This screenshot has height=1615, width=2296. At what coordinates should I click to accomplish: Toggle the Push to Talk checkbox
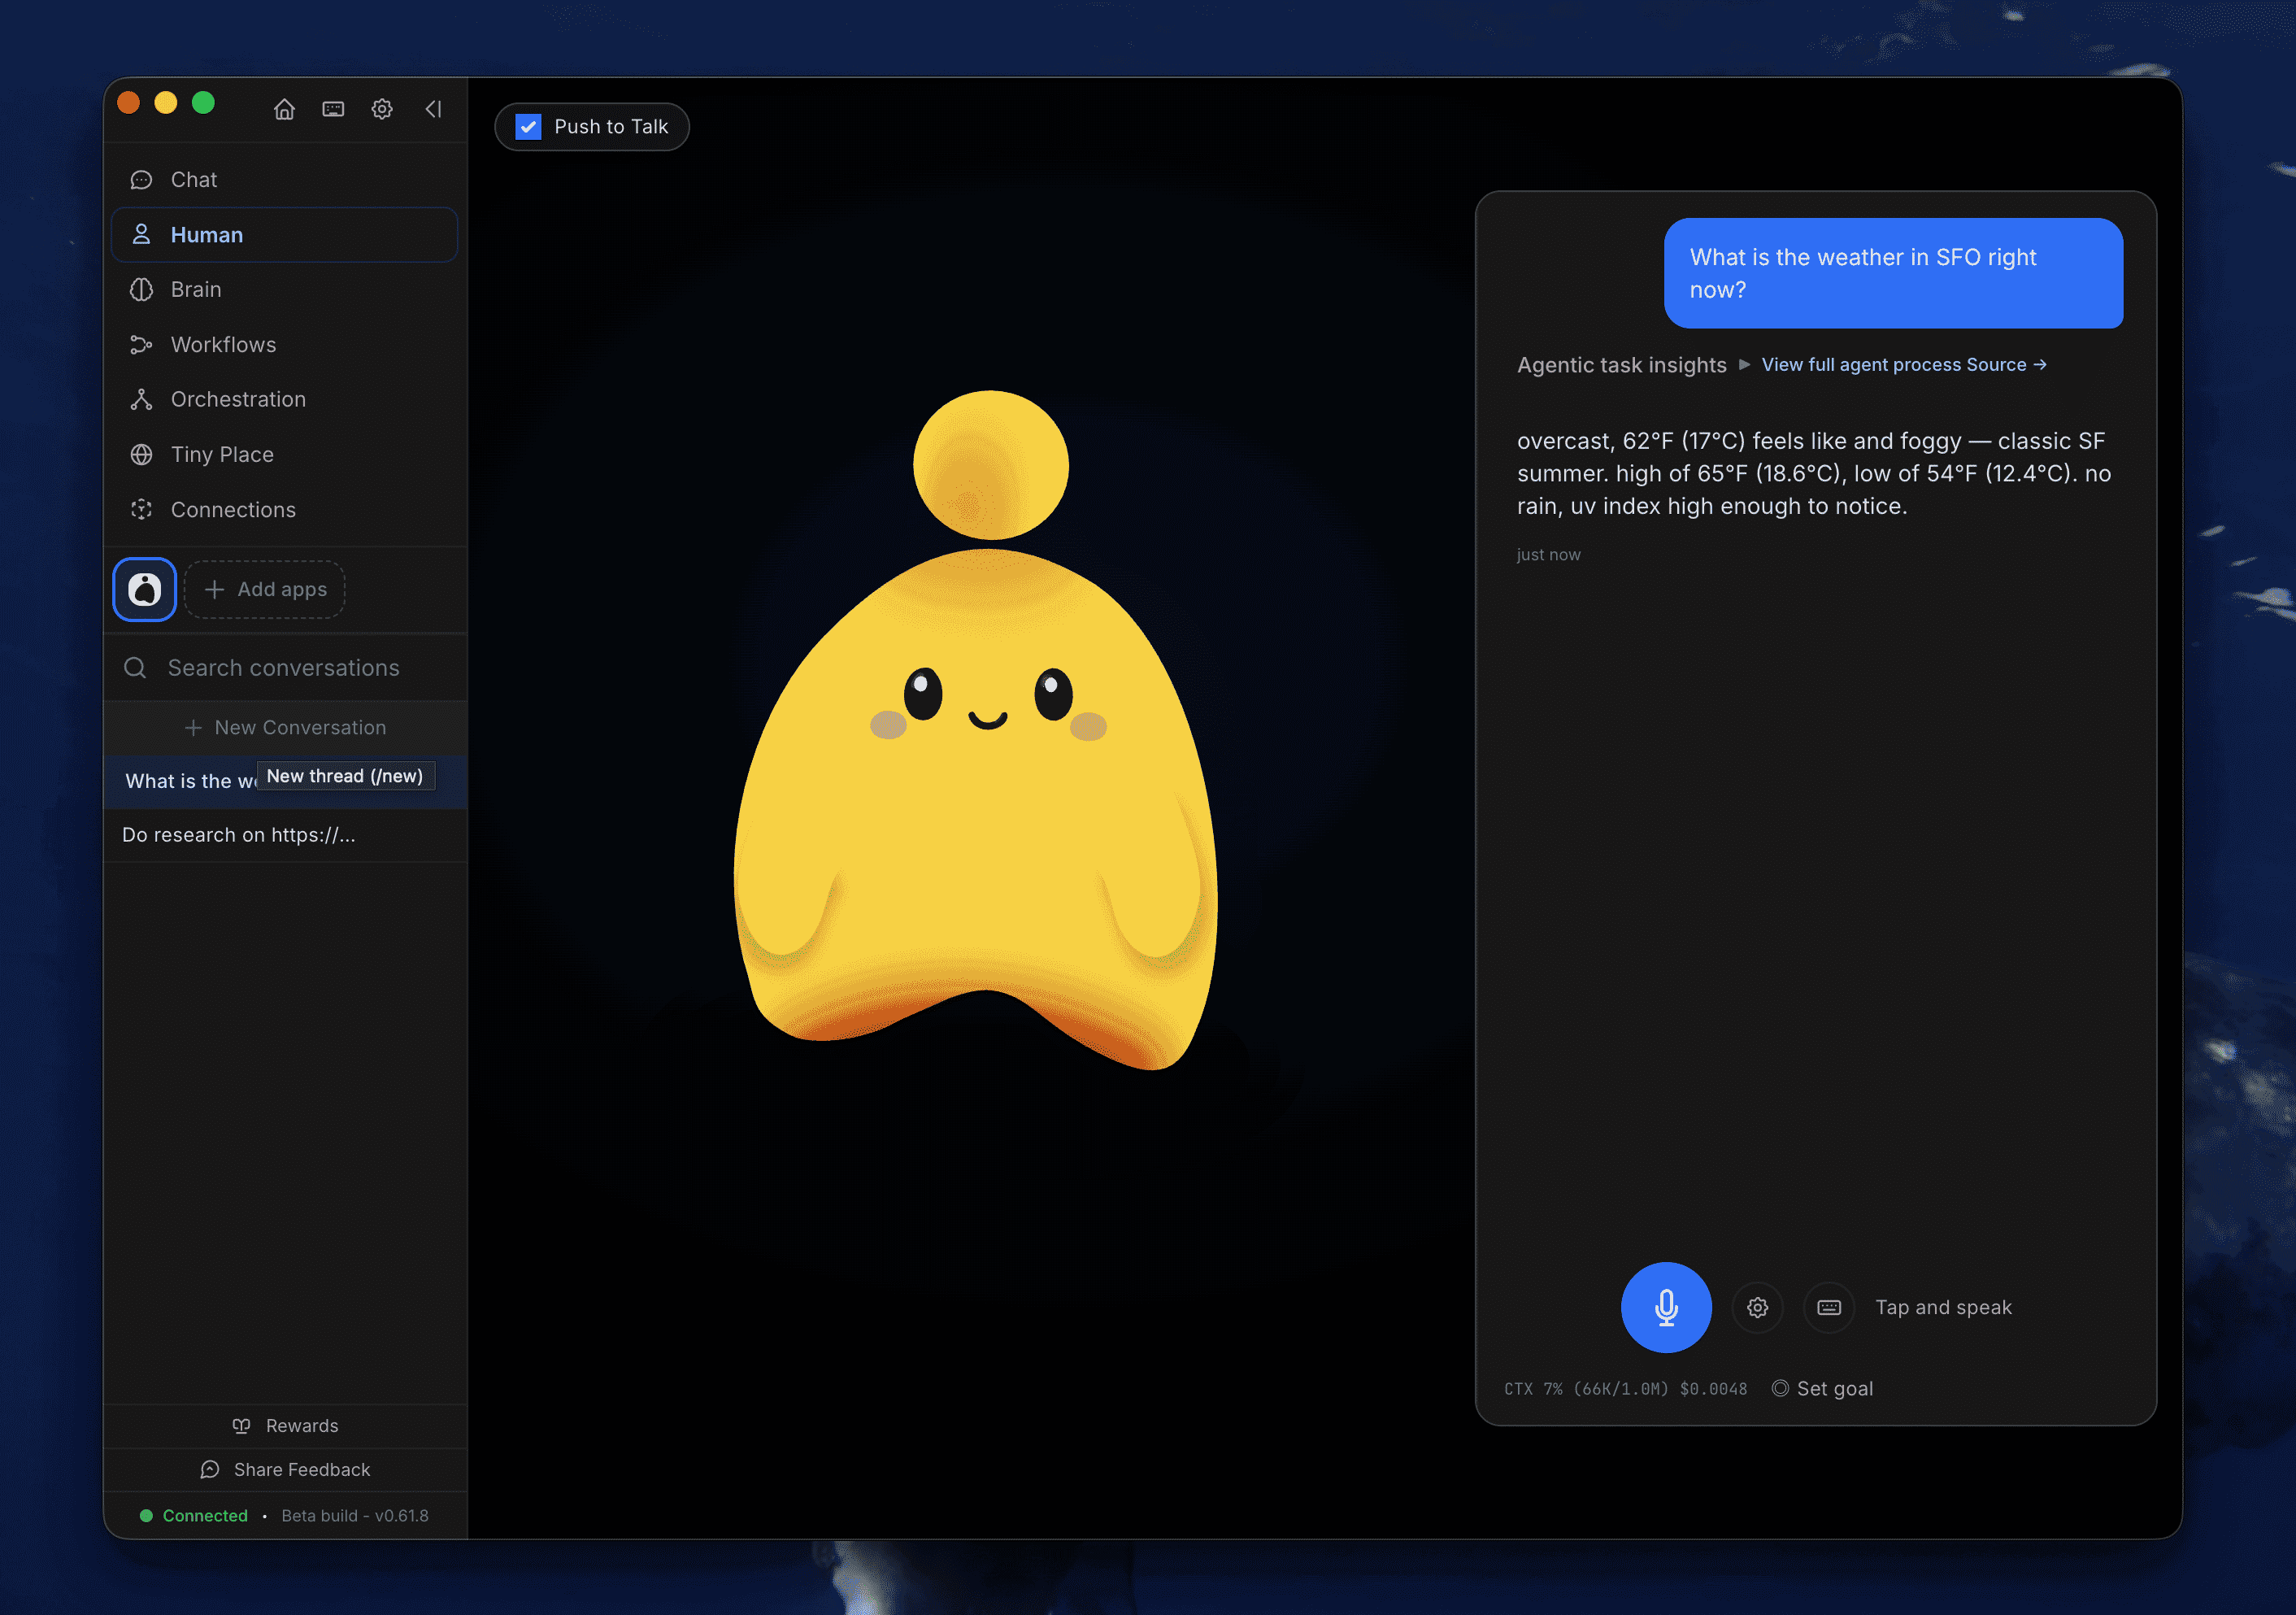[x=528, y=127]
